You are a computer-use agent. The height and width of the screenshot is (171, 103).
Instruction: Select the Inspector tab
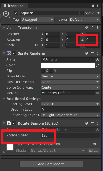pyautogui.click(x=13, y=6)
